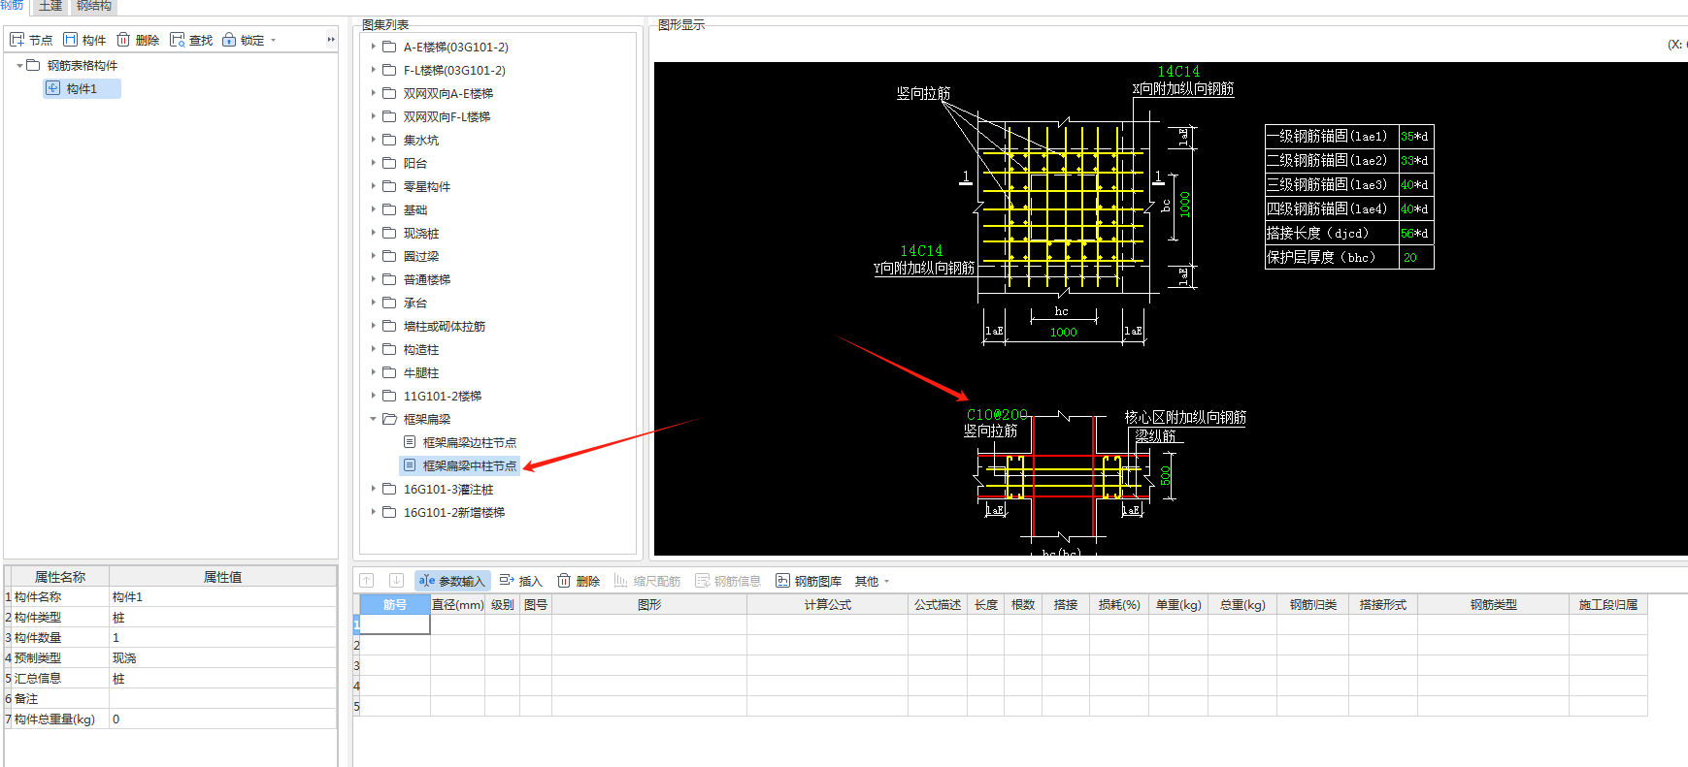Screen dimensions: 1688x767
Task: Select 框架扁梁边柱节点 item
Action: [x=469, y=443]
